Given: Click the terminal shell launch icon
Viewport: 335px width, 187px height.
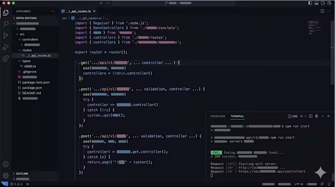Looking at the screenshot, I should [290, 116].
